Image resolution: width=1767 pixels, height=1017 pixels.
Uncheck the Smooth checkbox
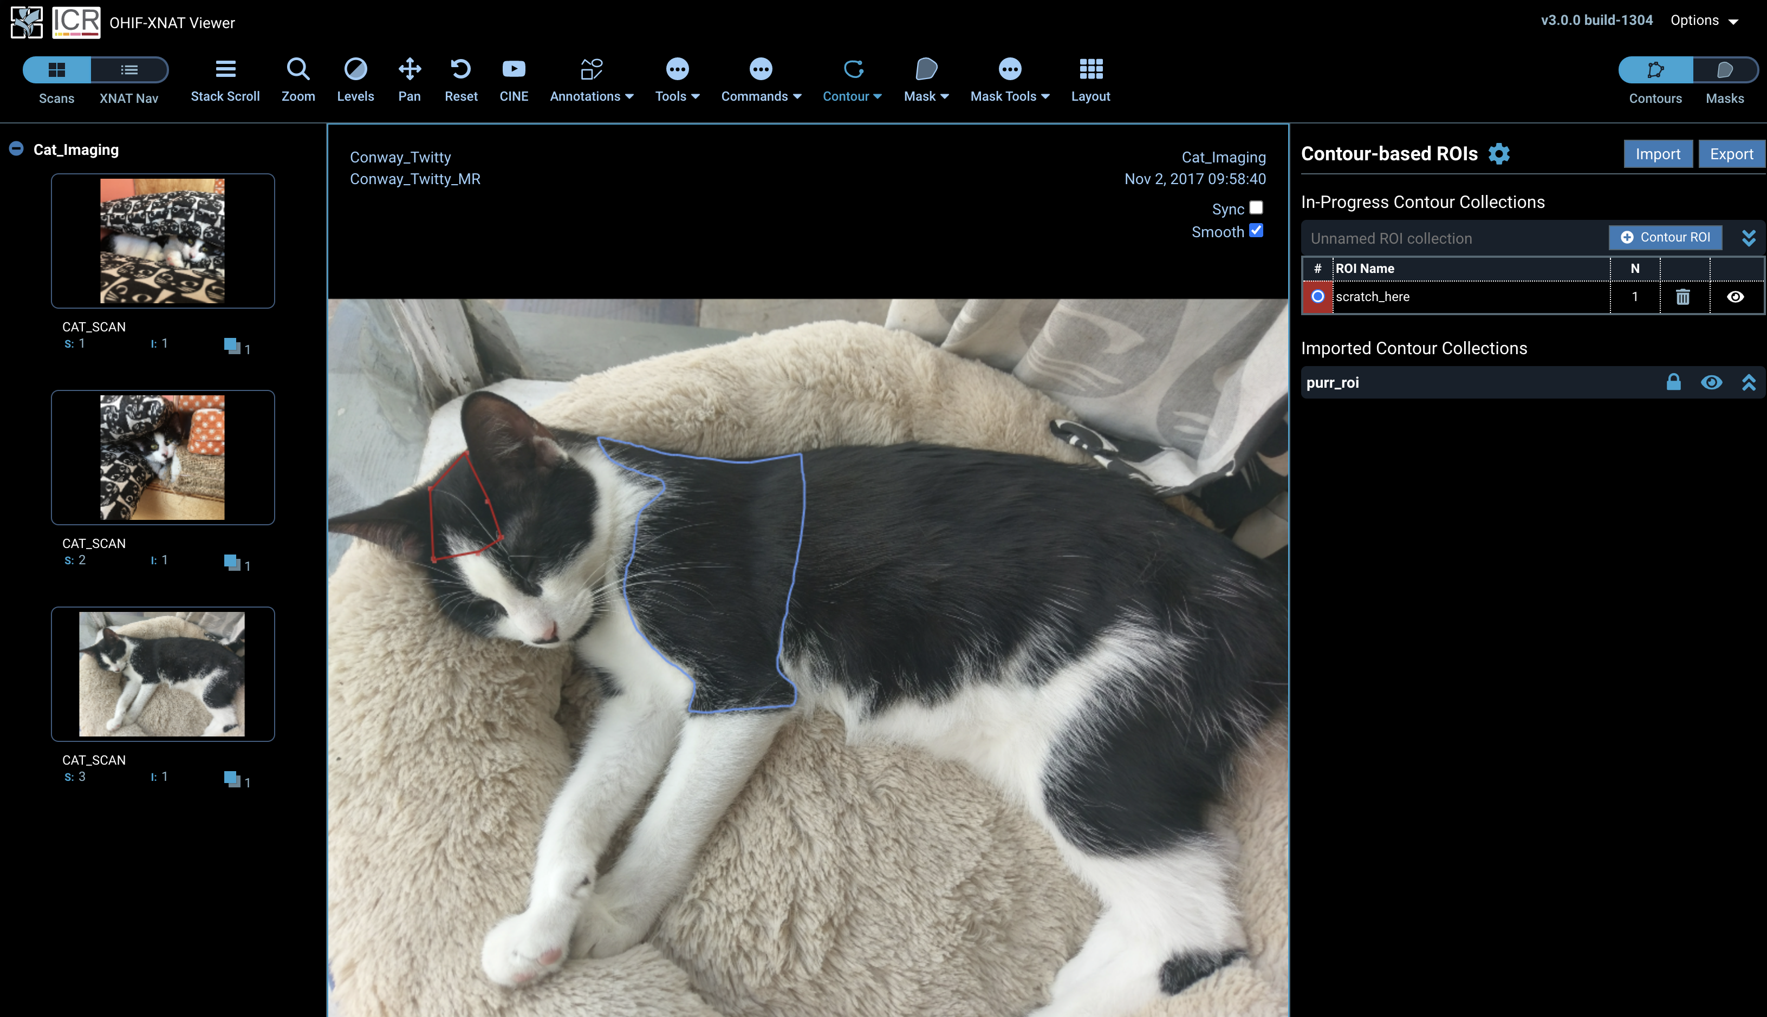pos(1256,231)
